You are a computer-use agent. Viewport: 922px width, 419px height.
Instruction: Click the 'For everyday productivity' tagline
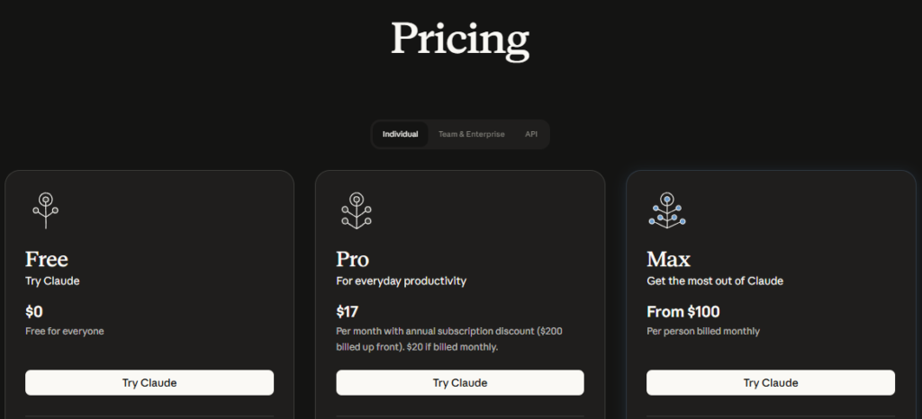tap(402, 281)
